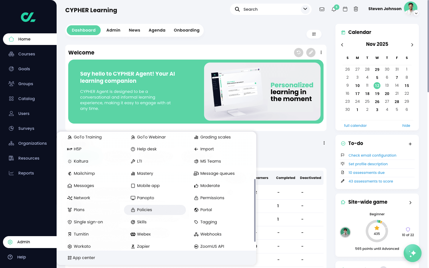Add a new to-do item
Image resolution: width=429 pixels, height=268 pixels.
410,144
